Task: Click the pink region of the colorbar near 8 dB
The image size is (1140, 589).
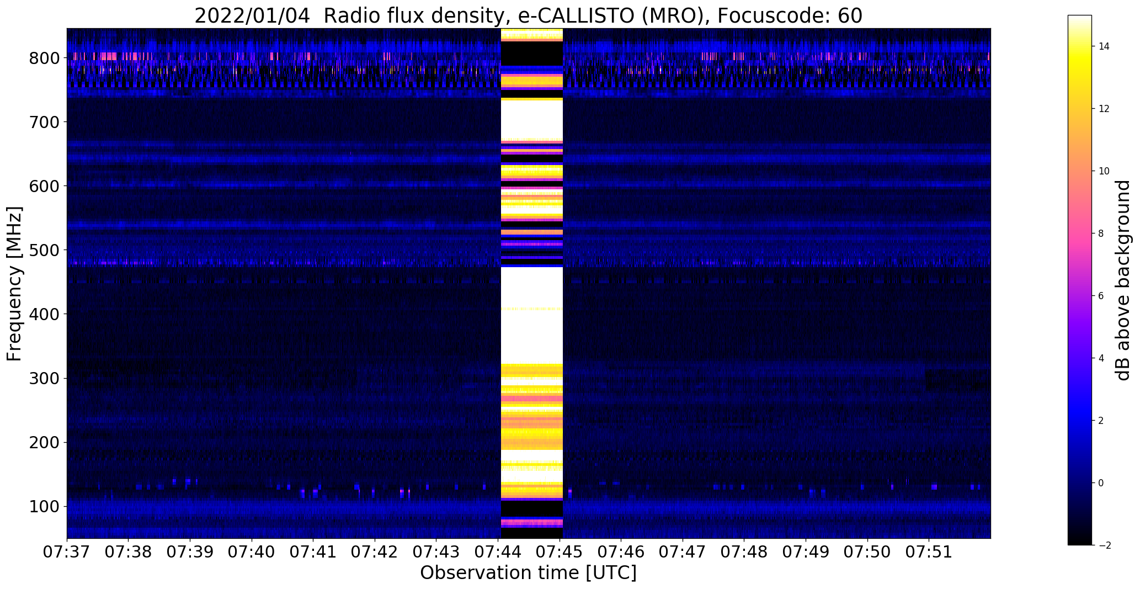Action: (x=1079, y=234)
